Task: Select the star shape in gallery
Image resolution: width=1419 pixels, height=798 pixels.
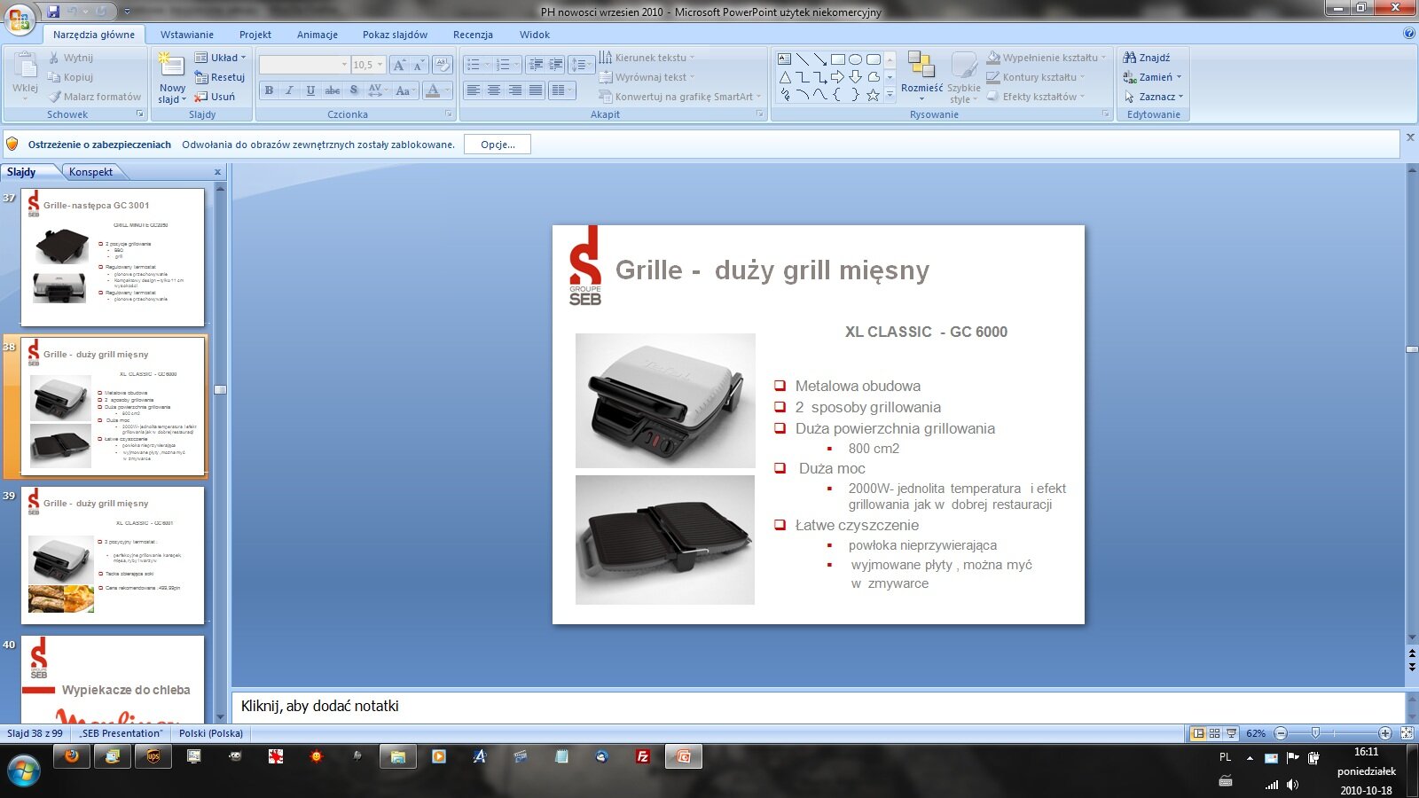Action: [873, 95]
